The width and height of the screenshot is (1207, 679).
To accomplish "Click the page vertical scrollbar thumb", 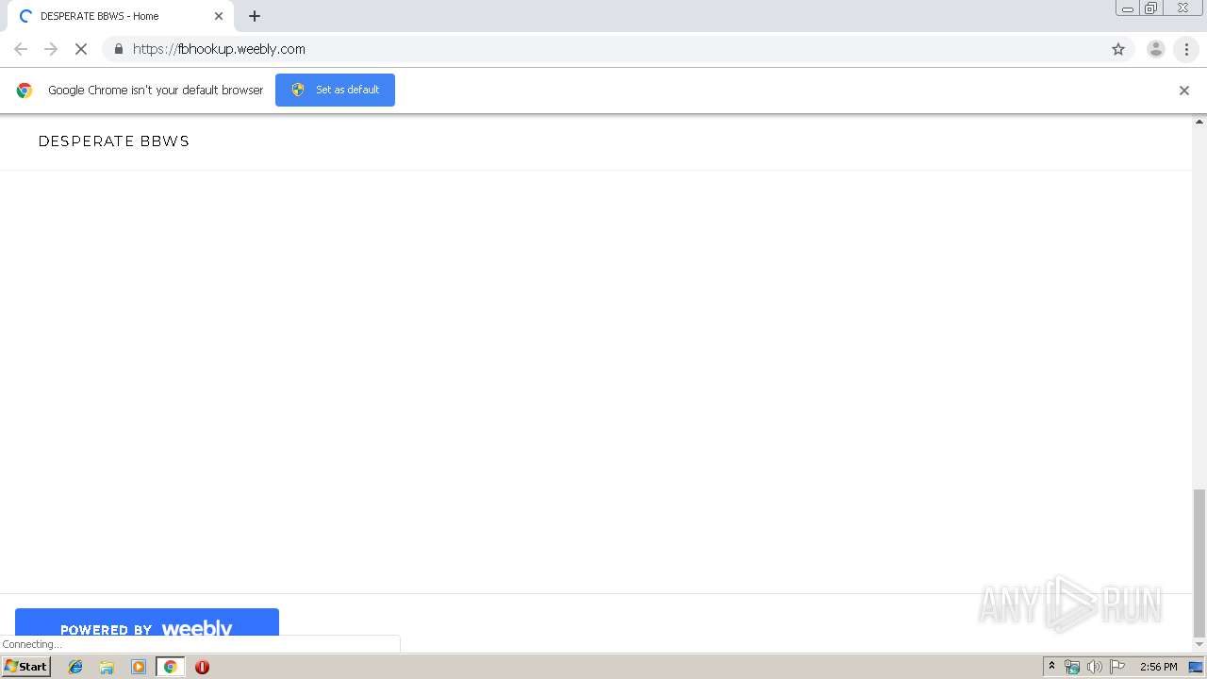I will tap(1199, 563).
